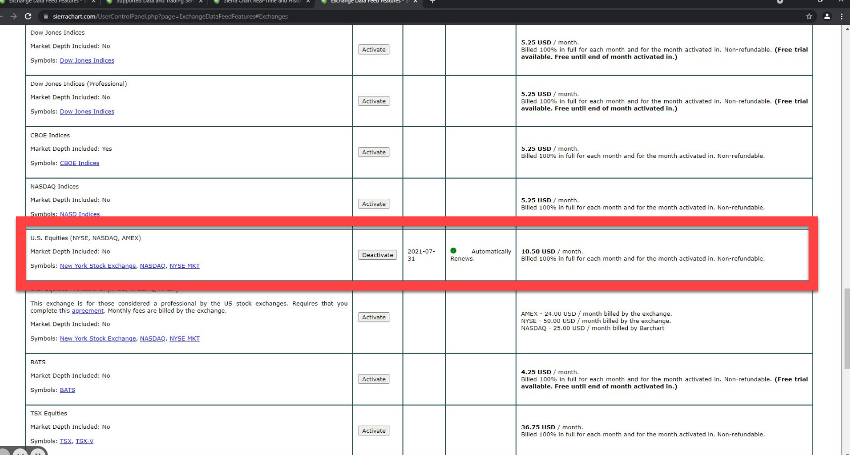Screen dimensions: 850x455
Task: Close the Sierra Chart Real-Time tab
Action: (308, 2)
